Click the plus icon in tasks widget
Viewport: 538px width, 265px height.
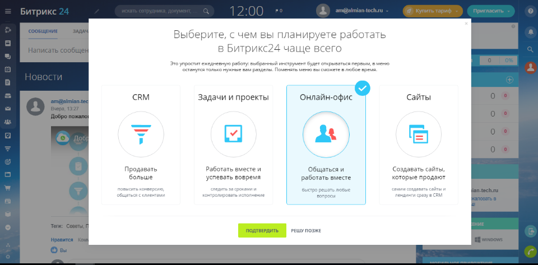point(509,80)
